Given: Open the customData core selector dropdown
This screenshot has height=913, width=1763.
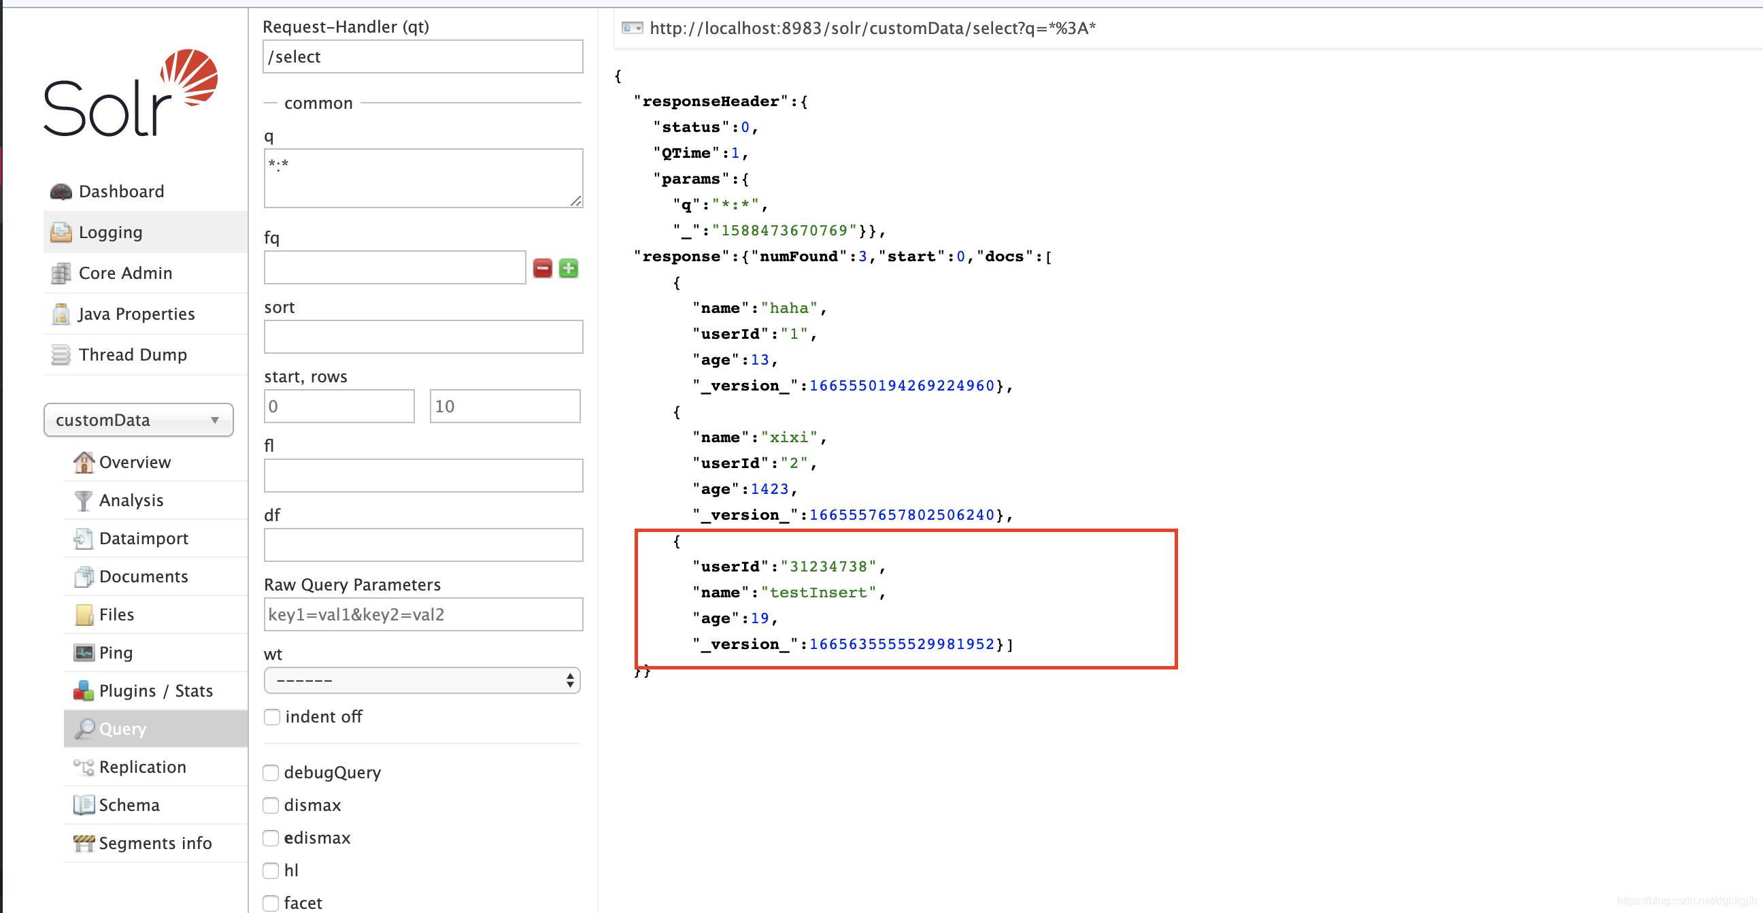Looking at the screenshot, I should (x=138, y=420).
